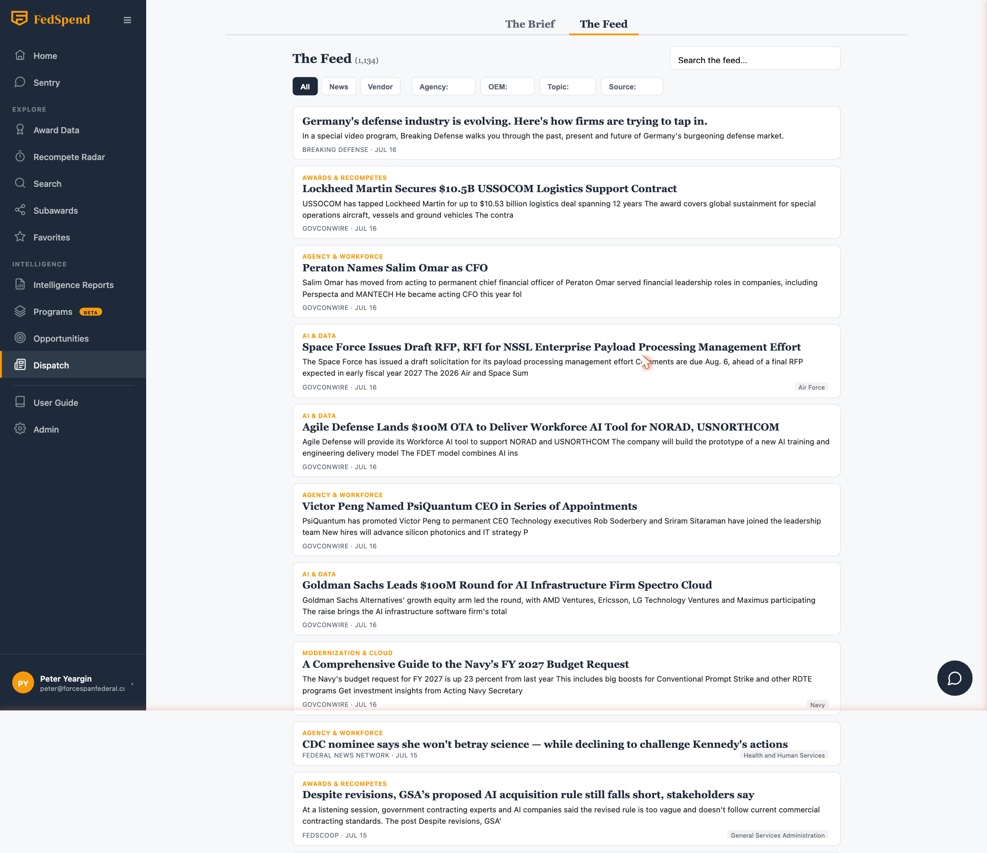Viewport: 987px width, 853px height.
Task: Click the Search magnifier icon in sidebar
Action: pos(20,183)
